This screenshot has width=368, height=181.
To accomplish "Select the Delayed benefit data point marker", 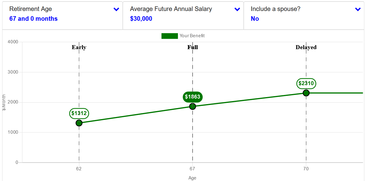I will (x=306, y=93).
